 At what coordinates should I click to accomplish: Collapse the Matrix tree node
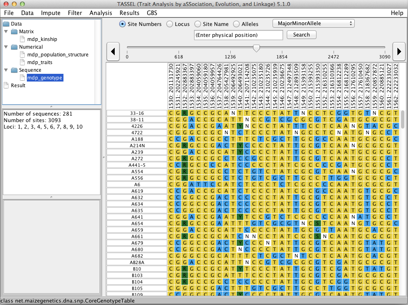[x=6, y=32]
